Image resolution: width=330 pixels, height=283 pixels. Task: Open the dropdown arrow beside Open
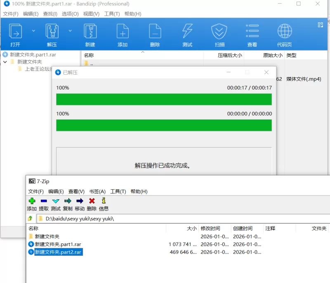tap(33, 31)
